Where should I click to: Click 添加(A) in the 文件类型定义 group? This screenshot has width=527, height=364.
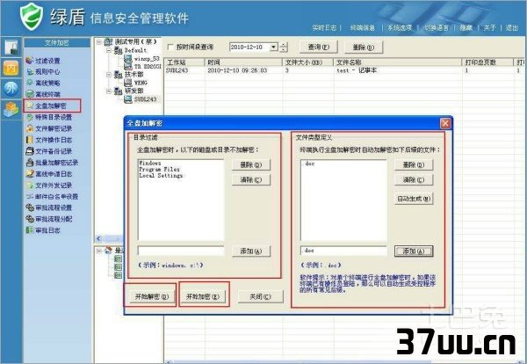(414, 251)
